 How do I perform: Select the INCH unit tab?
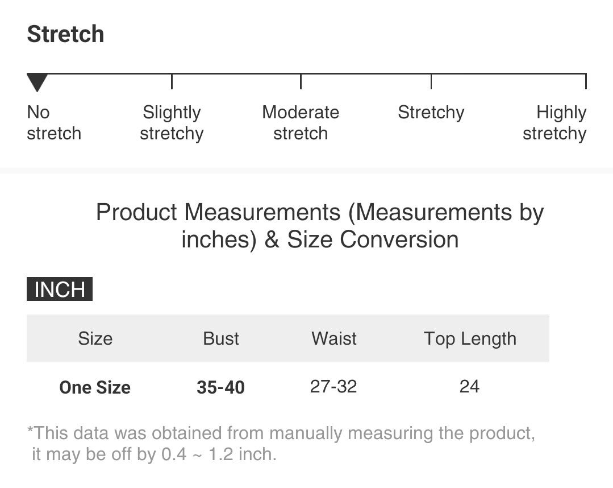tap(60, 289)
